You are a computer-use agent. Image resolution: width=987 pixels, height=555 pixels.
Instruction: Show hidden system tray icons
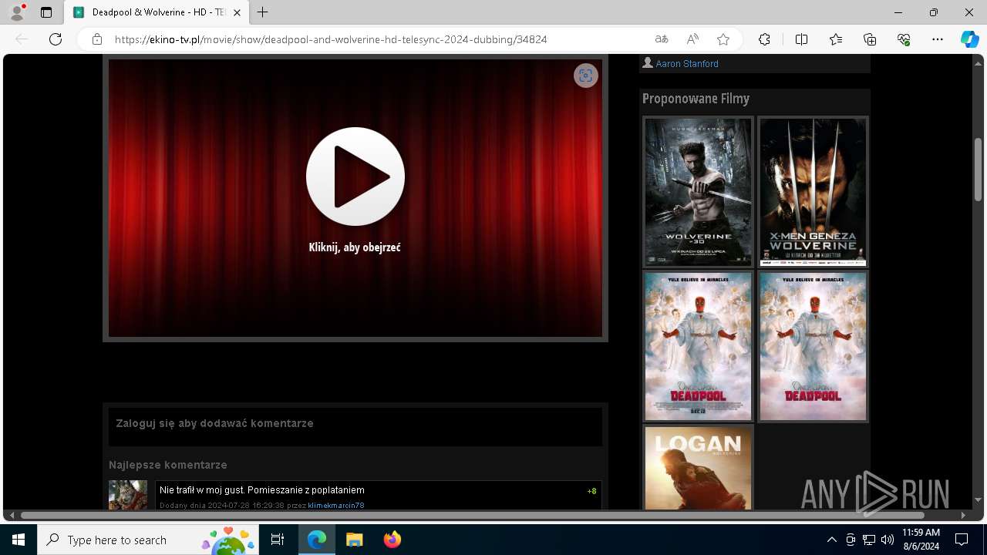(x=831, y=540)
